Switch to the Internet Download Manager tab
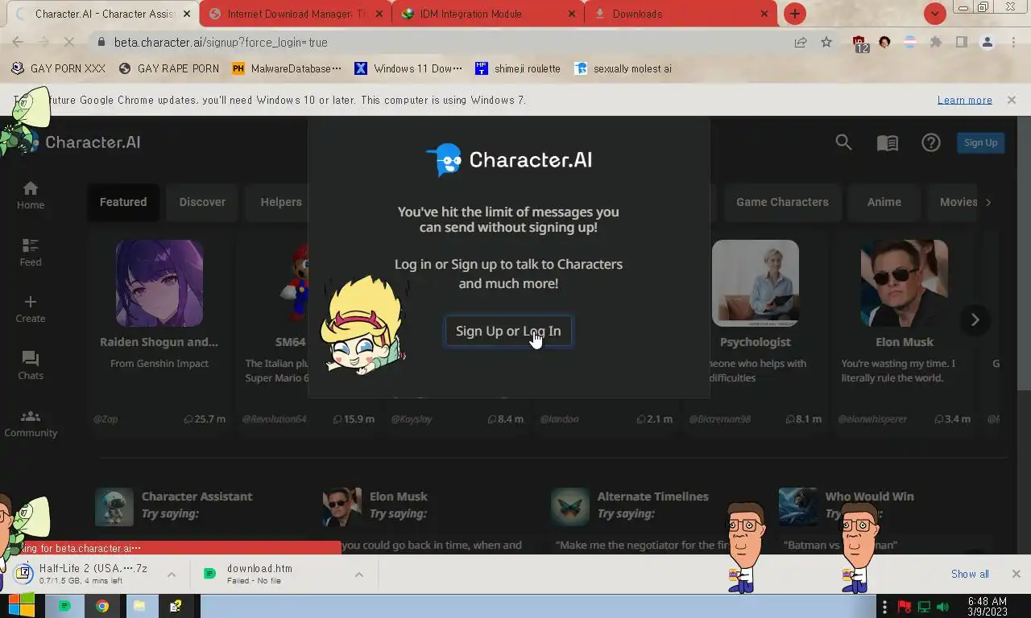This screenshot has height=618, width=1031. (296, 14)
